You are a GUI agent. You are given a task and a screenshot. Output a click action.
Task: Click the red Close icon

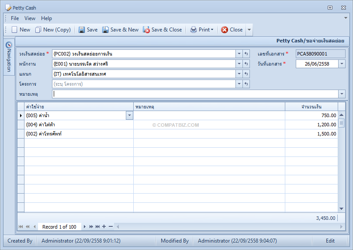(x=225, y=30)
